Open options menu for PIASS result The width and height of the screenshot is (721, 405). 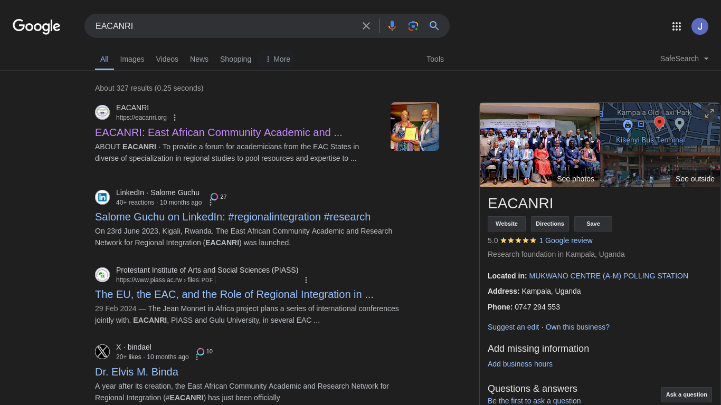[x=306, y=280]
